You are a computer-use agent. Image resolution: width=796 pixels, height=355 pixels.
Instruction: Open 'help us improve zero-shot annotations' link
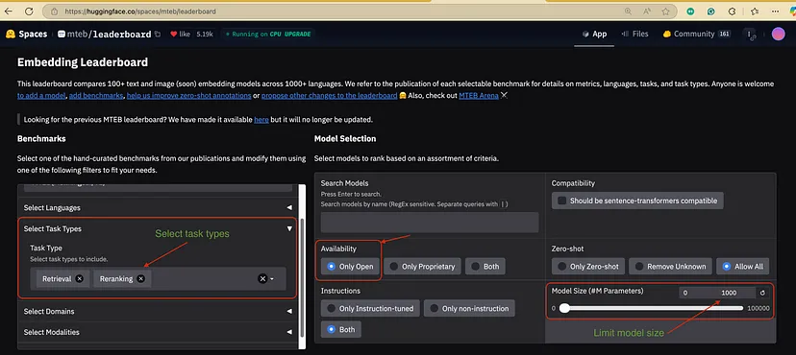click(188, 95)
